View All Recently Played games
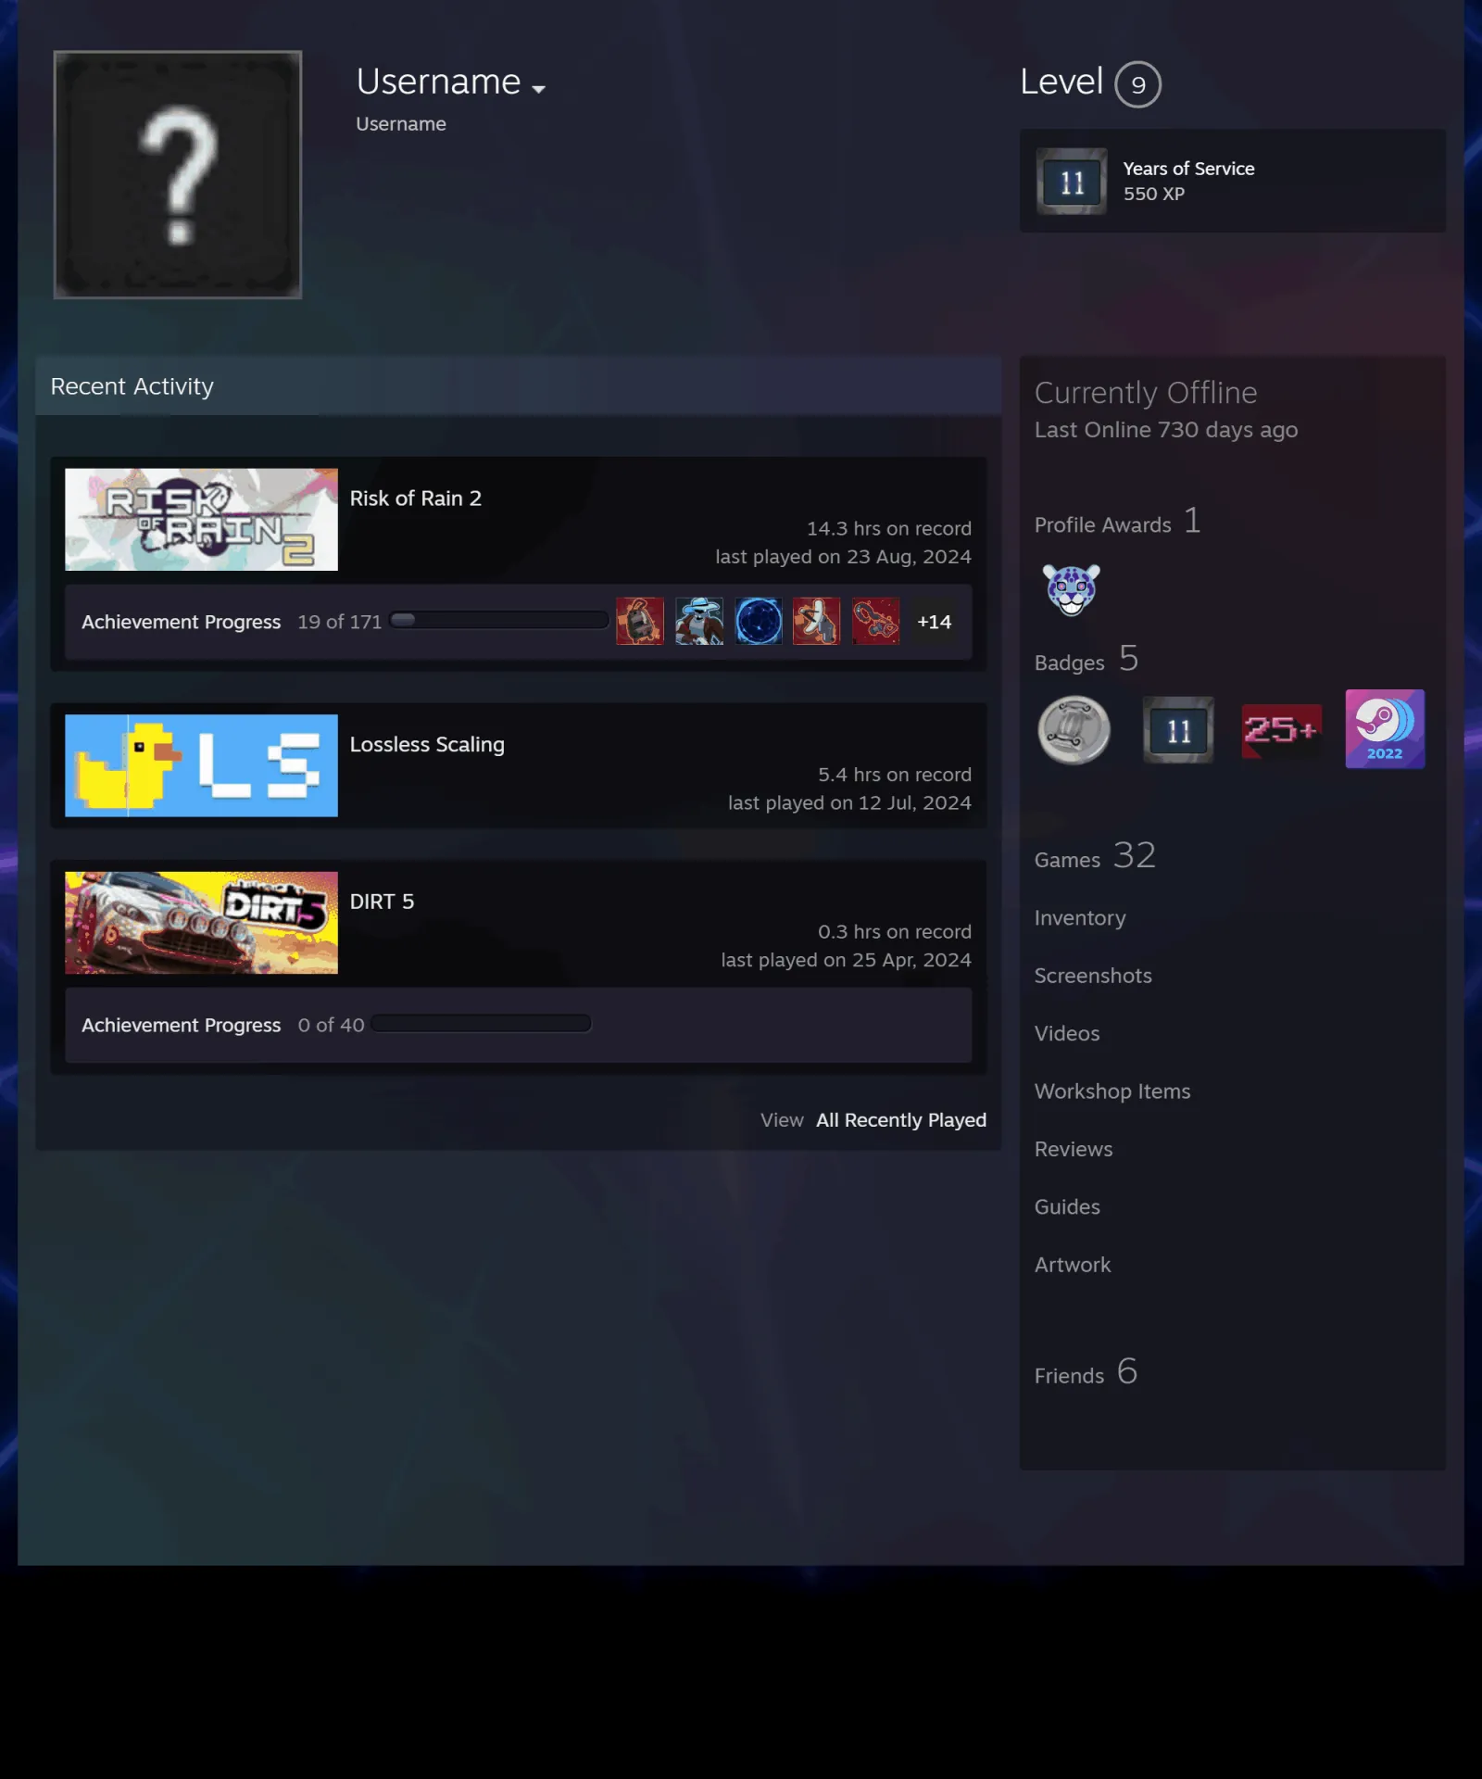The image size is (1482, 1779). (x=901, y=1120)
